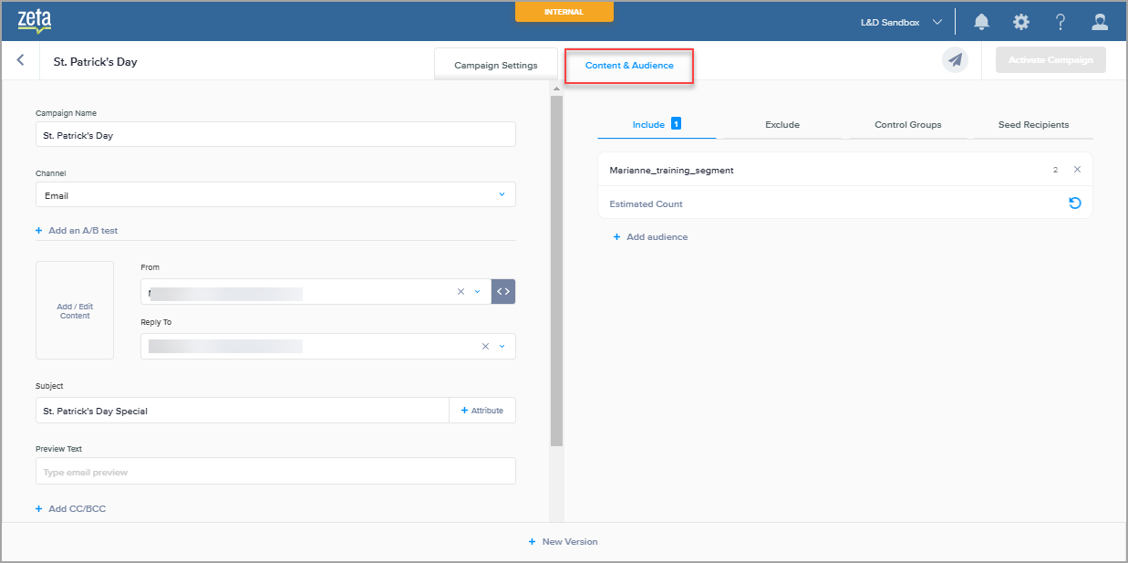Click the help question mark icon

(x=1061, y=22)
